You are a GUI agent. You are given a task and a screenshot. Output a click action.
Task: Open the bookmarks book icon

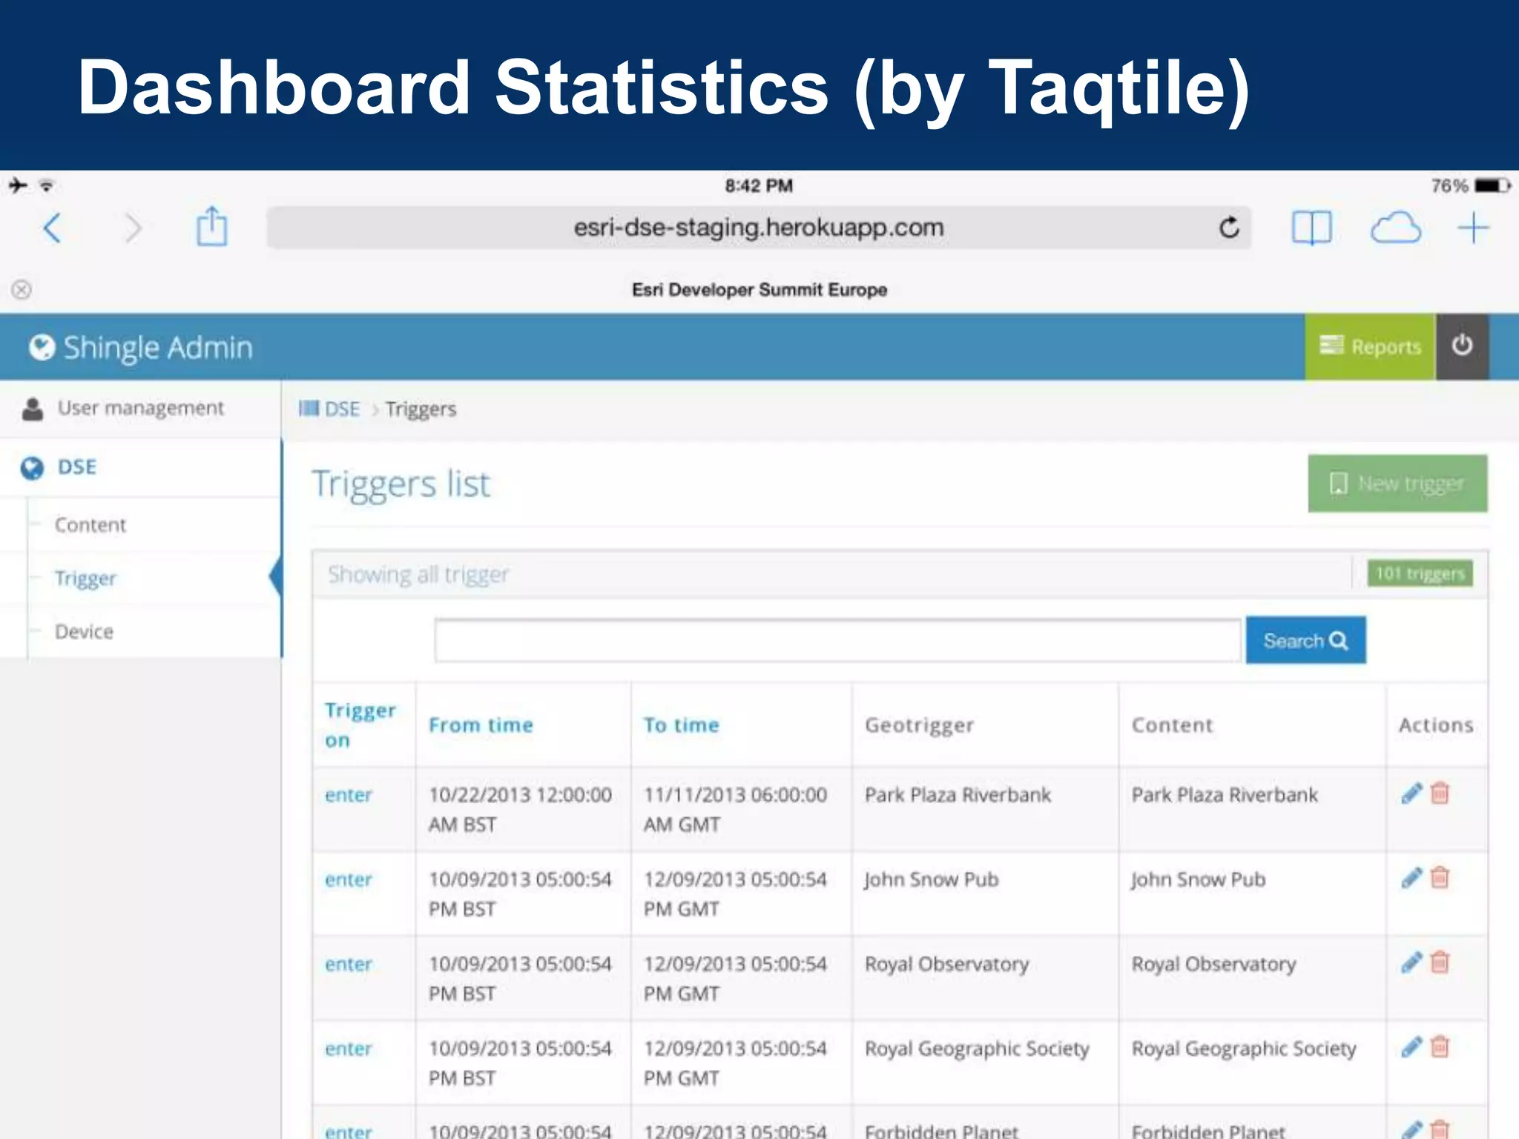pyautogui.click(x=1311, y=228)
